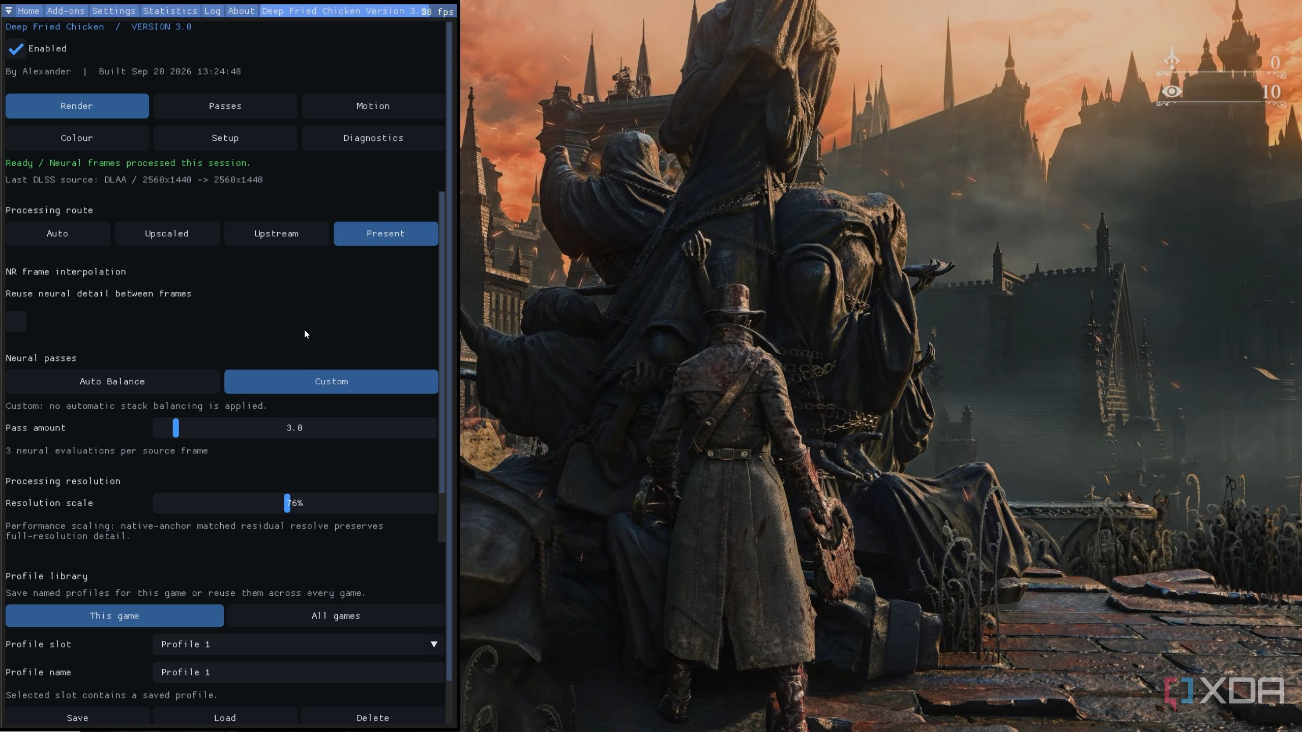Screen dimensions: 1302x732
Task: Select Present processing route
Action: click(x=386, y=234)
